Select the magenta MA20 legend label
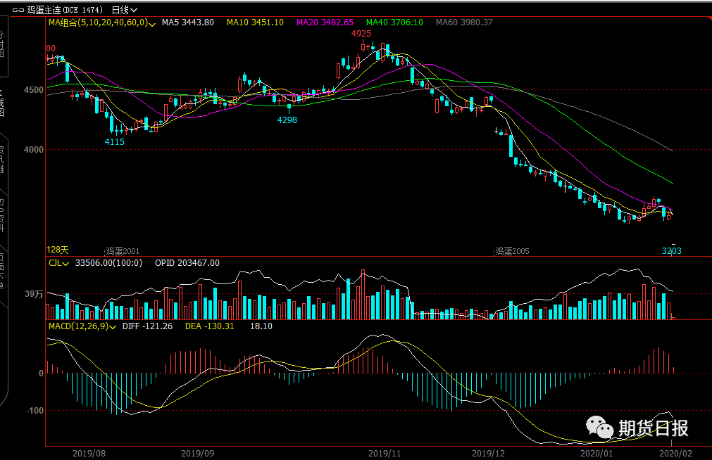Viewport: 712px width, 460px height. click(325, 23)
